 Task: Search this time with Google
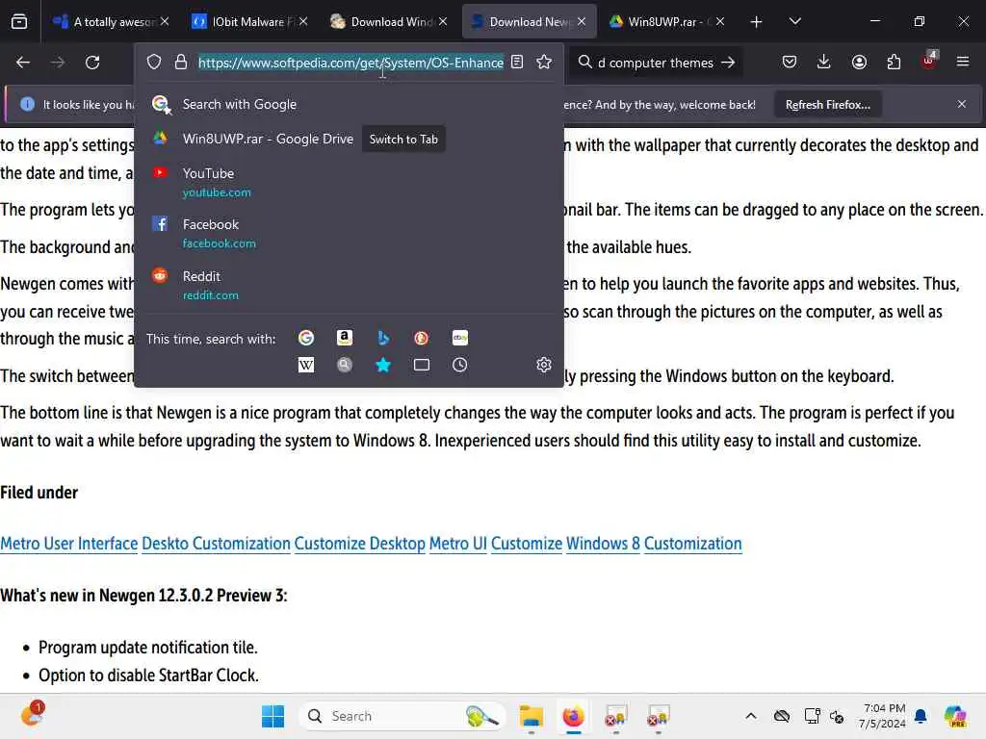[306, 338]
